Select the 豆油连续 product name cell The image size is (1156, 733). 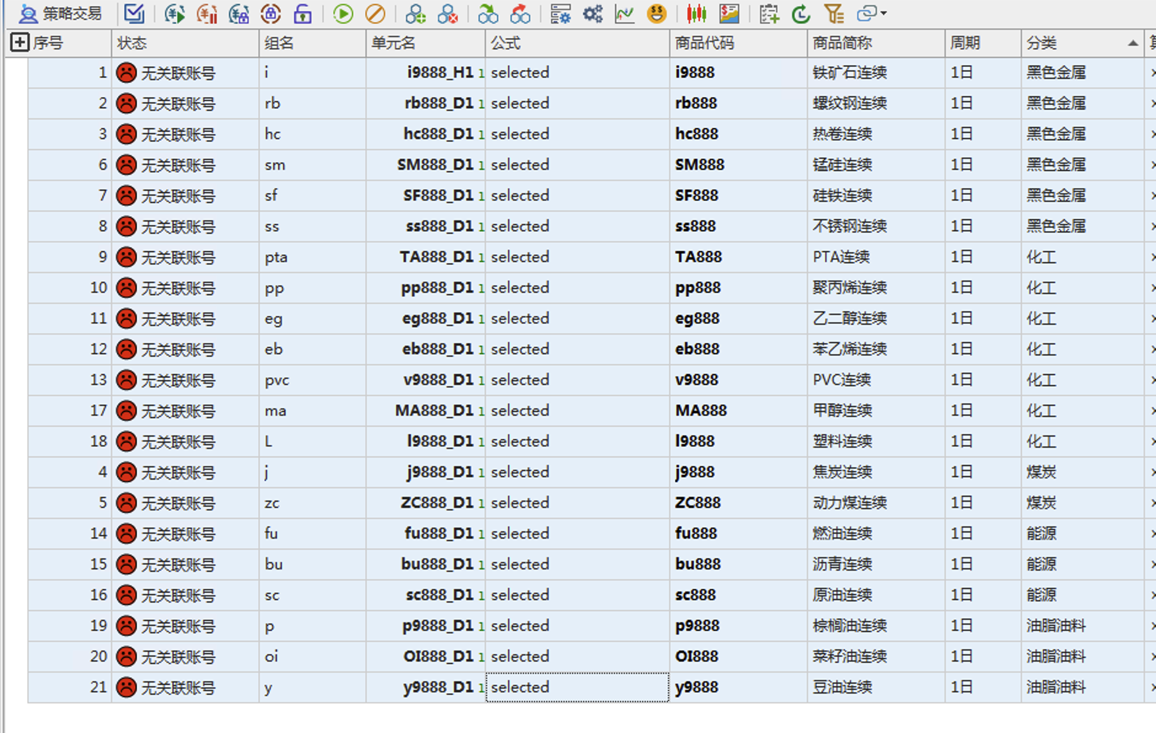click(x=876, y=687)
